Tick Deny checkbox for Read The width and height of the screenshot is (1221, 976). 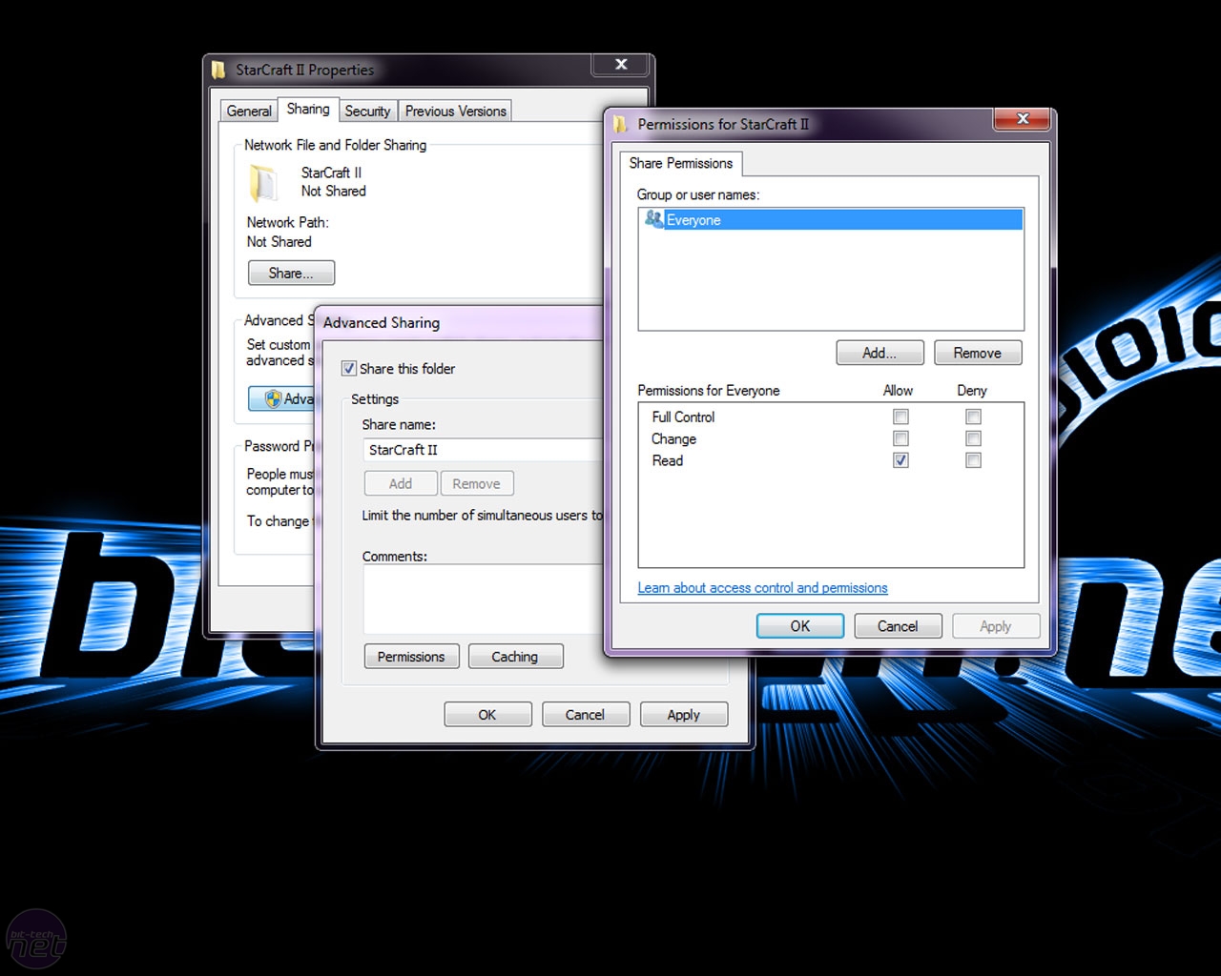(x=973, y=460)
